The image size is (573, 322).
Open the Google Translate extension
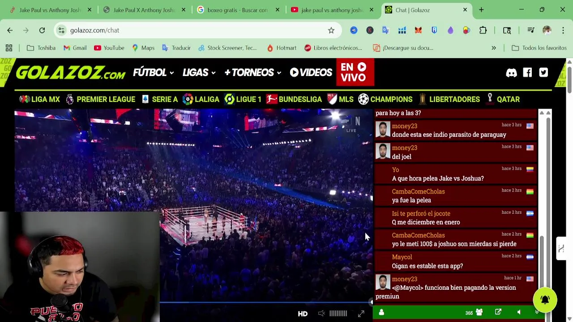385,30
